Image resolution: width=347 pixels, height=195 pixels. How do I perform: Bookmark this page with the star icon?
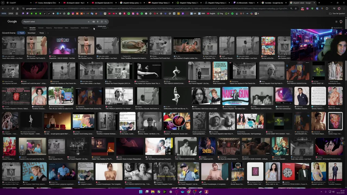point(295,8)
